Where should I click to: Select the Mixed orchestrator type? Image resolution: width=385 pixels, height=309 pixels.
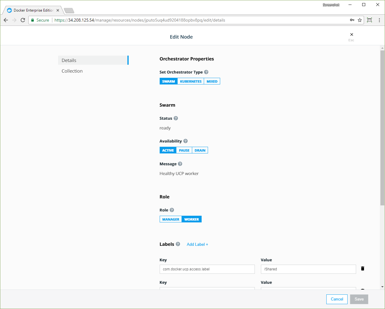pos(212,81)
